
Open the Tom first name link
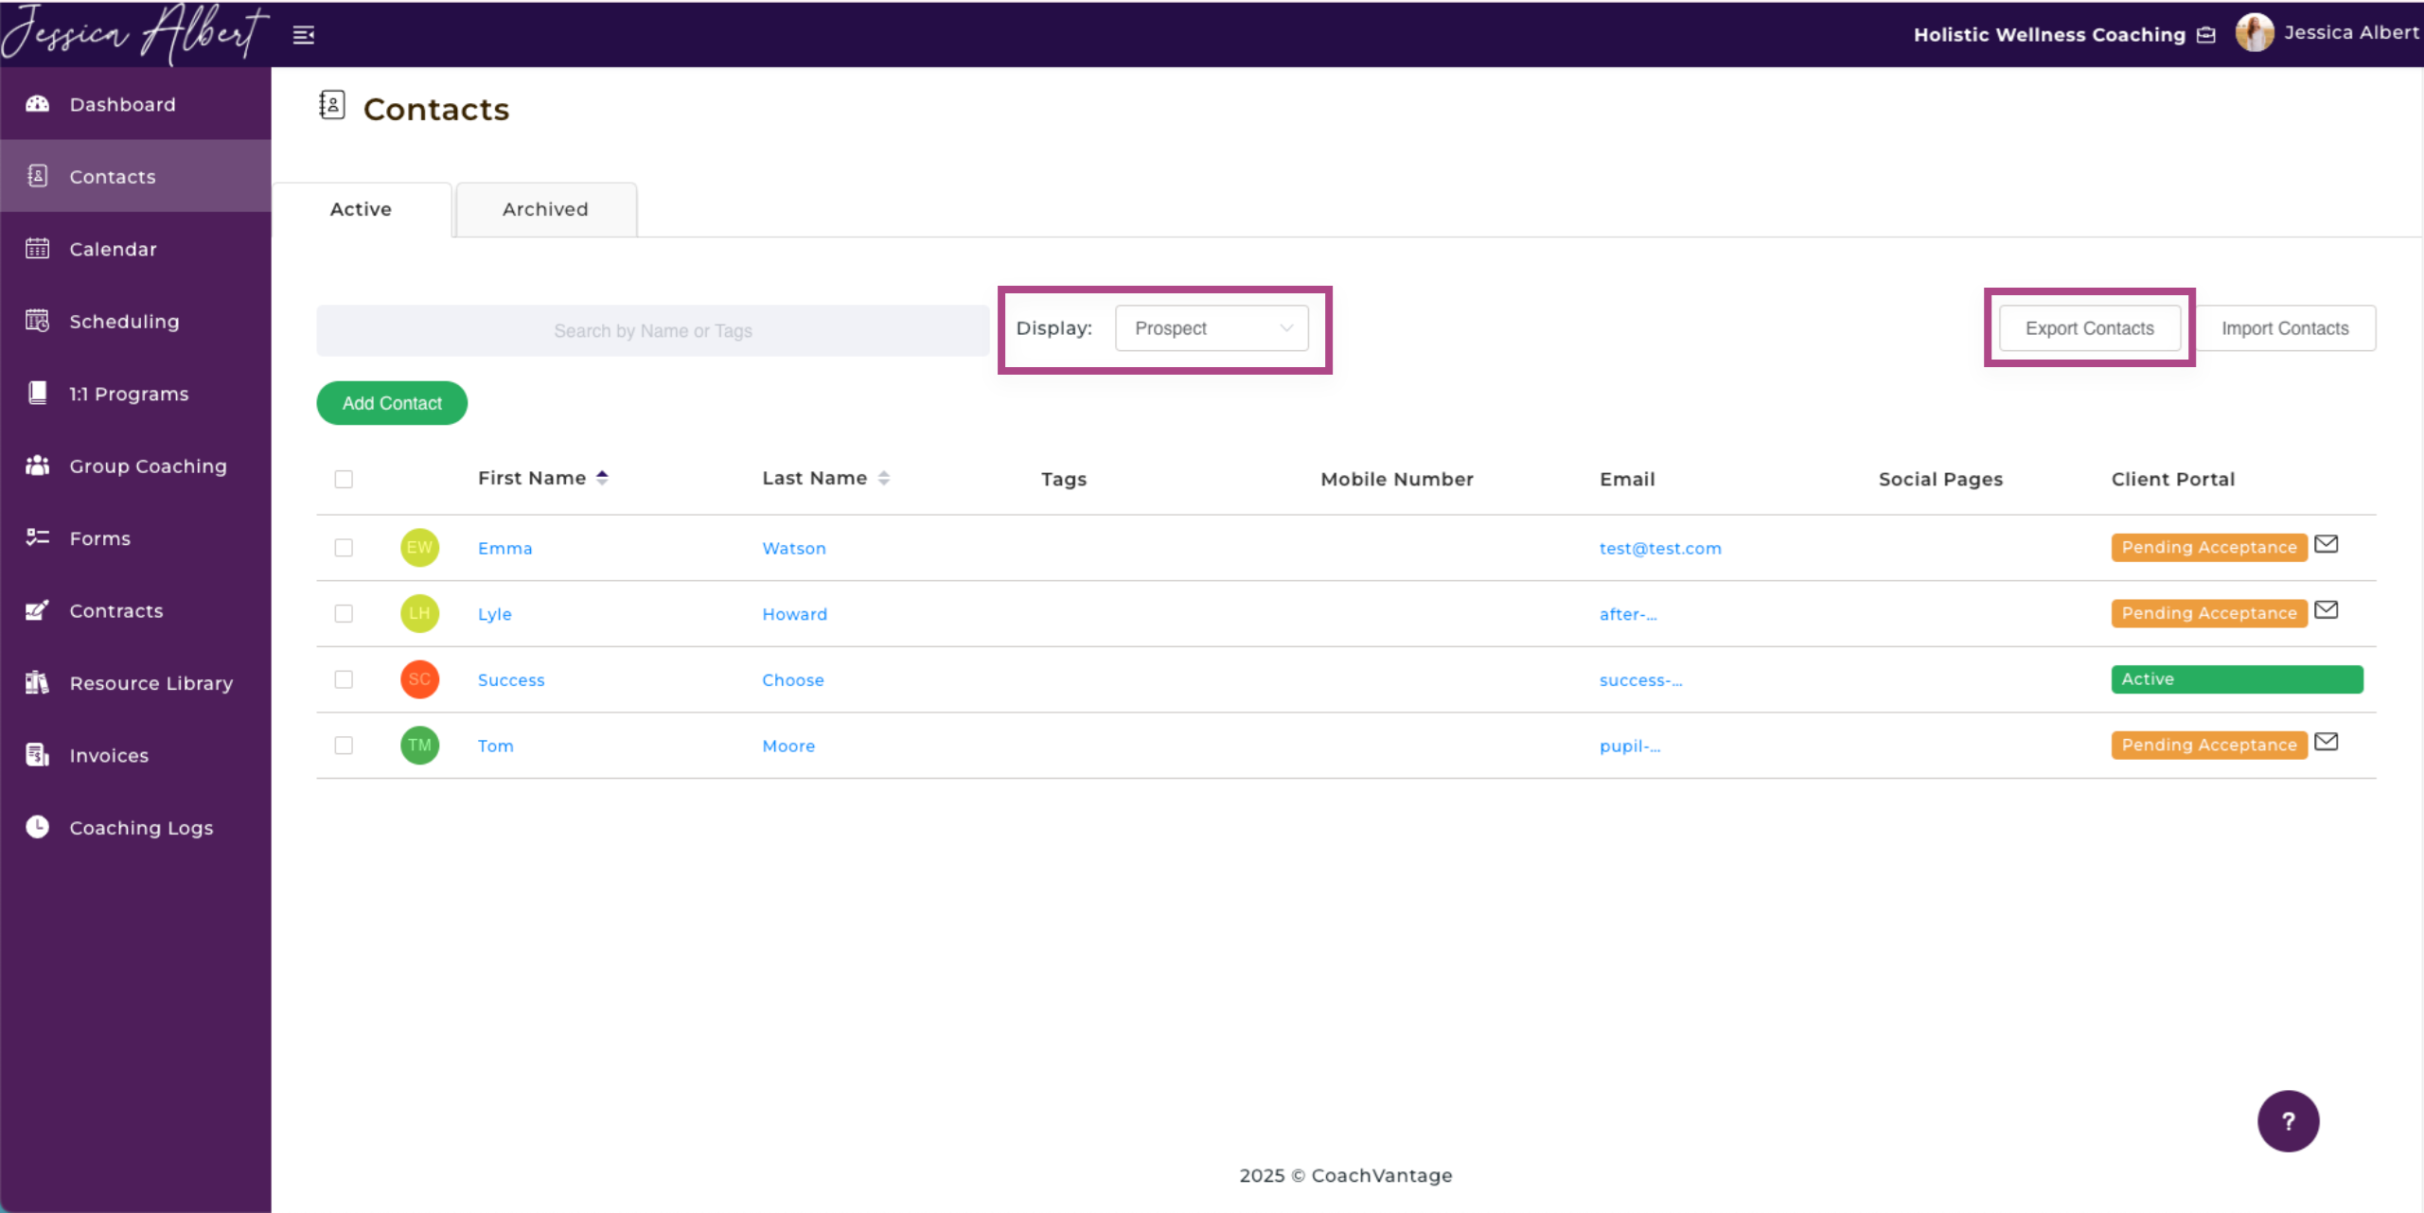point(495,746)
